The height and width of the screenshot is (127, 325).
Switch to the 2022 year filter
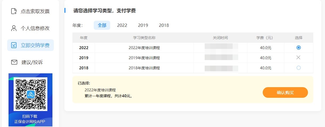coord(122,25)
